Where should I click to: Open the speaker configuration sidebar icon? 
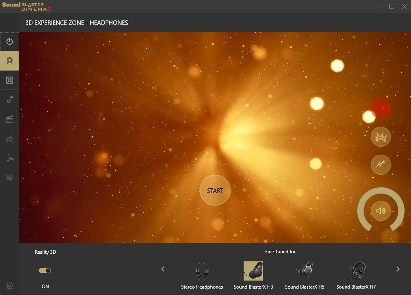click(10, 80)
